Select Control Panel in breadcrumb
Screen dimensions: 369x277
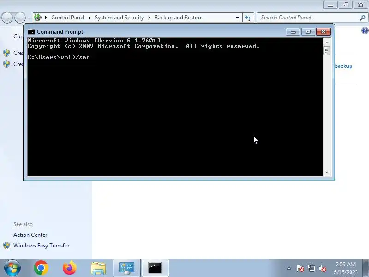68,18
